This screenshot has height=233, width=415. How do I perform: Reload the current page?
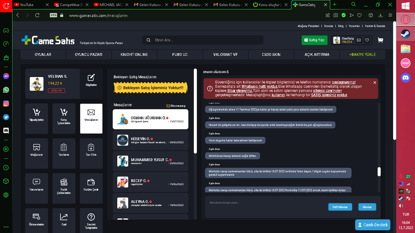(x=37, y=15)
